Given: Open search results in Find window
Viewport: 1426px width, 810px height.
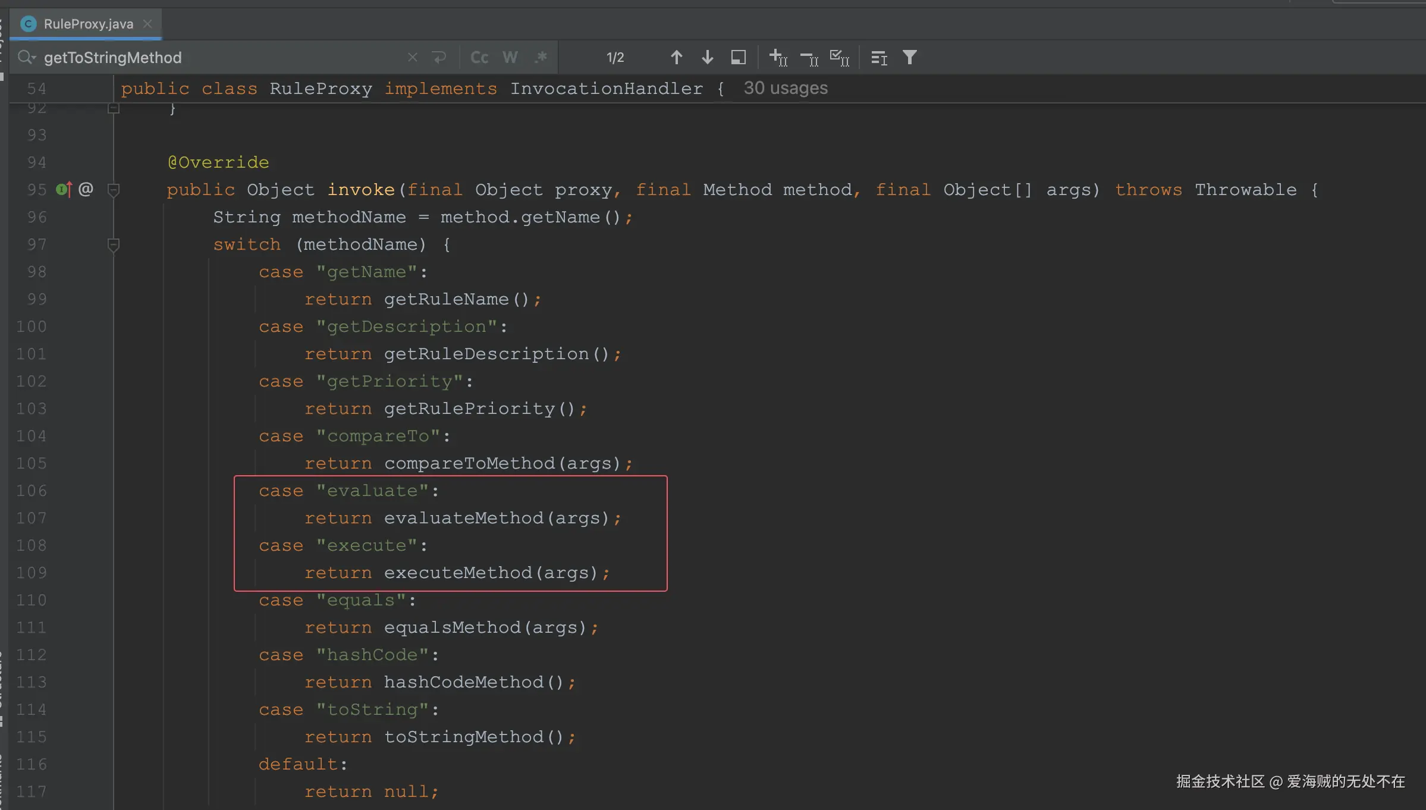Looking at the screenshot, I should tap(738, 58).
